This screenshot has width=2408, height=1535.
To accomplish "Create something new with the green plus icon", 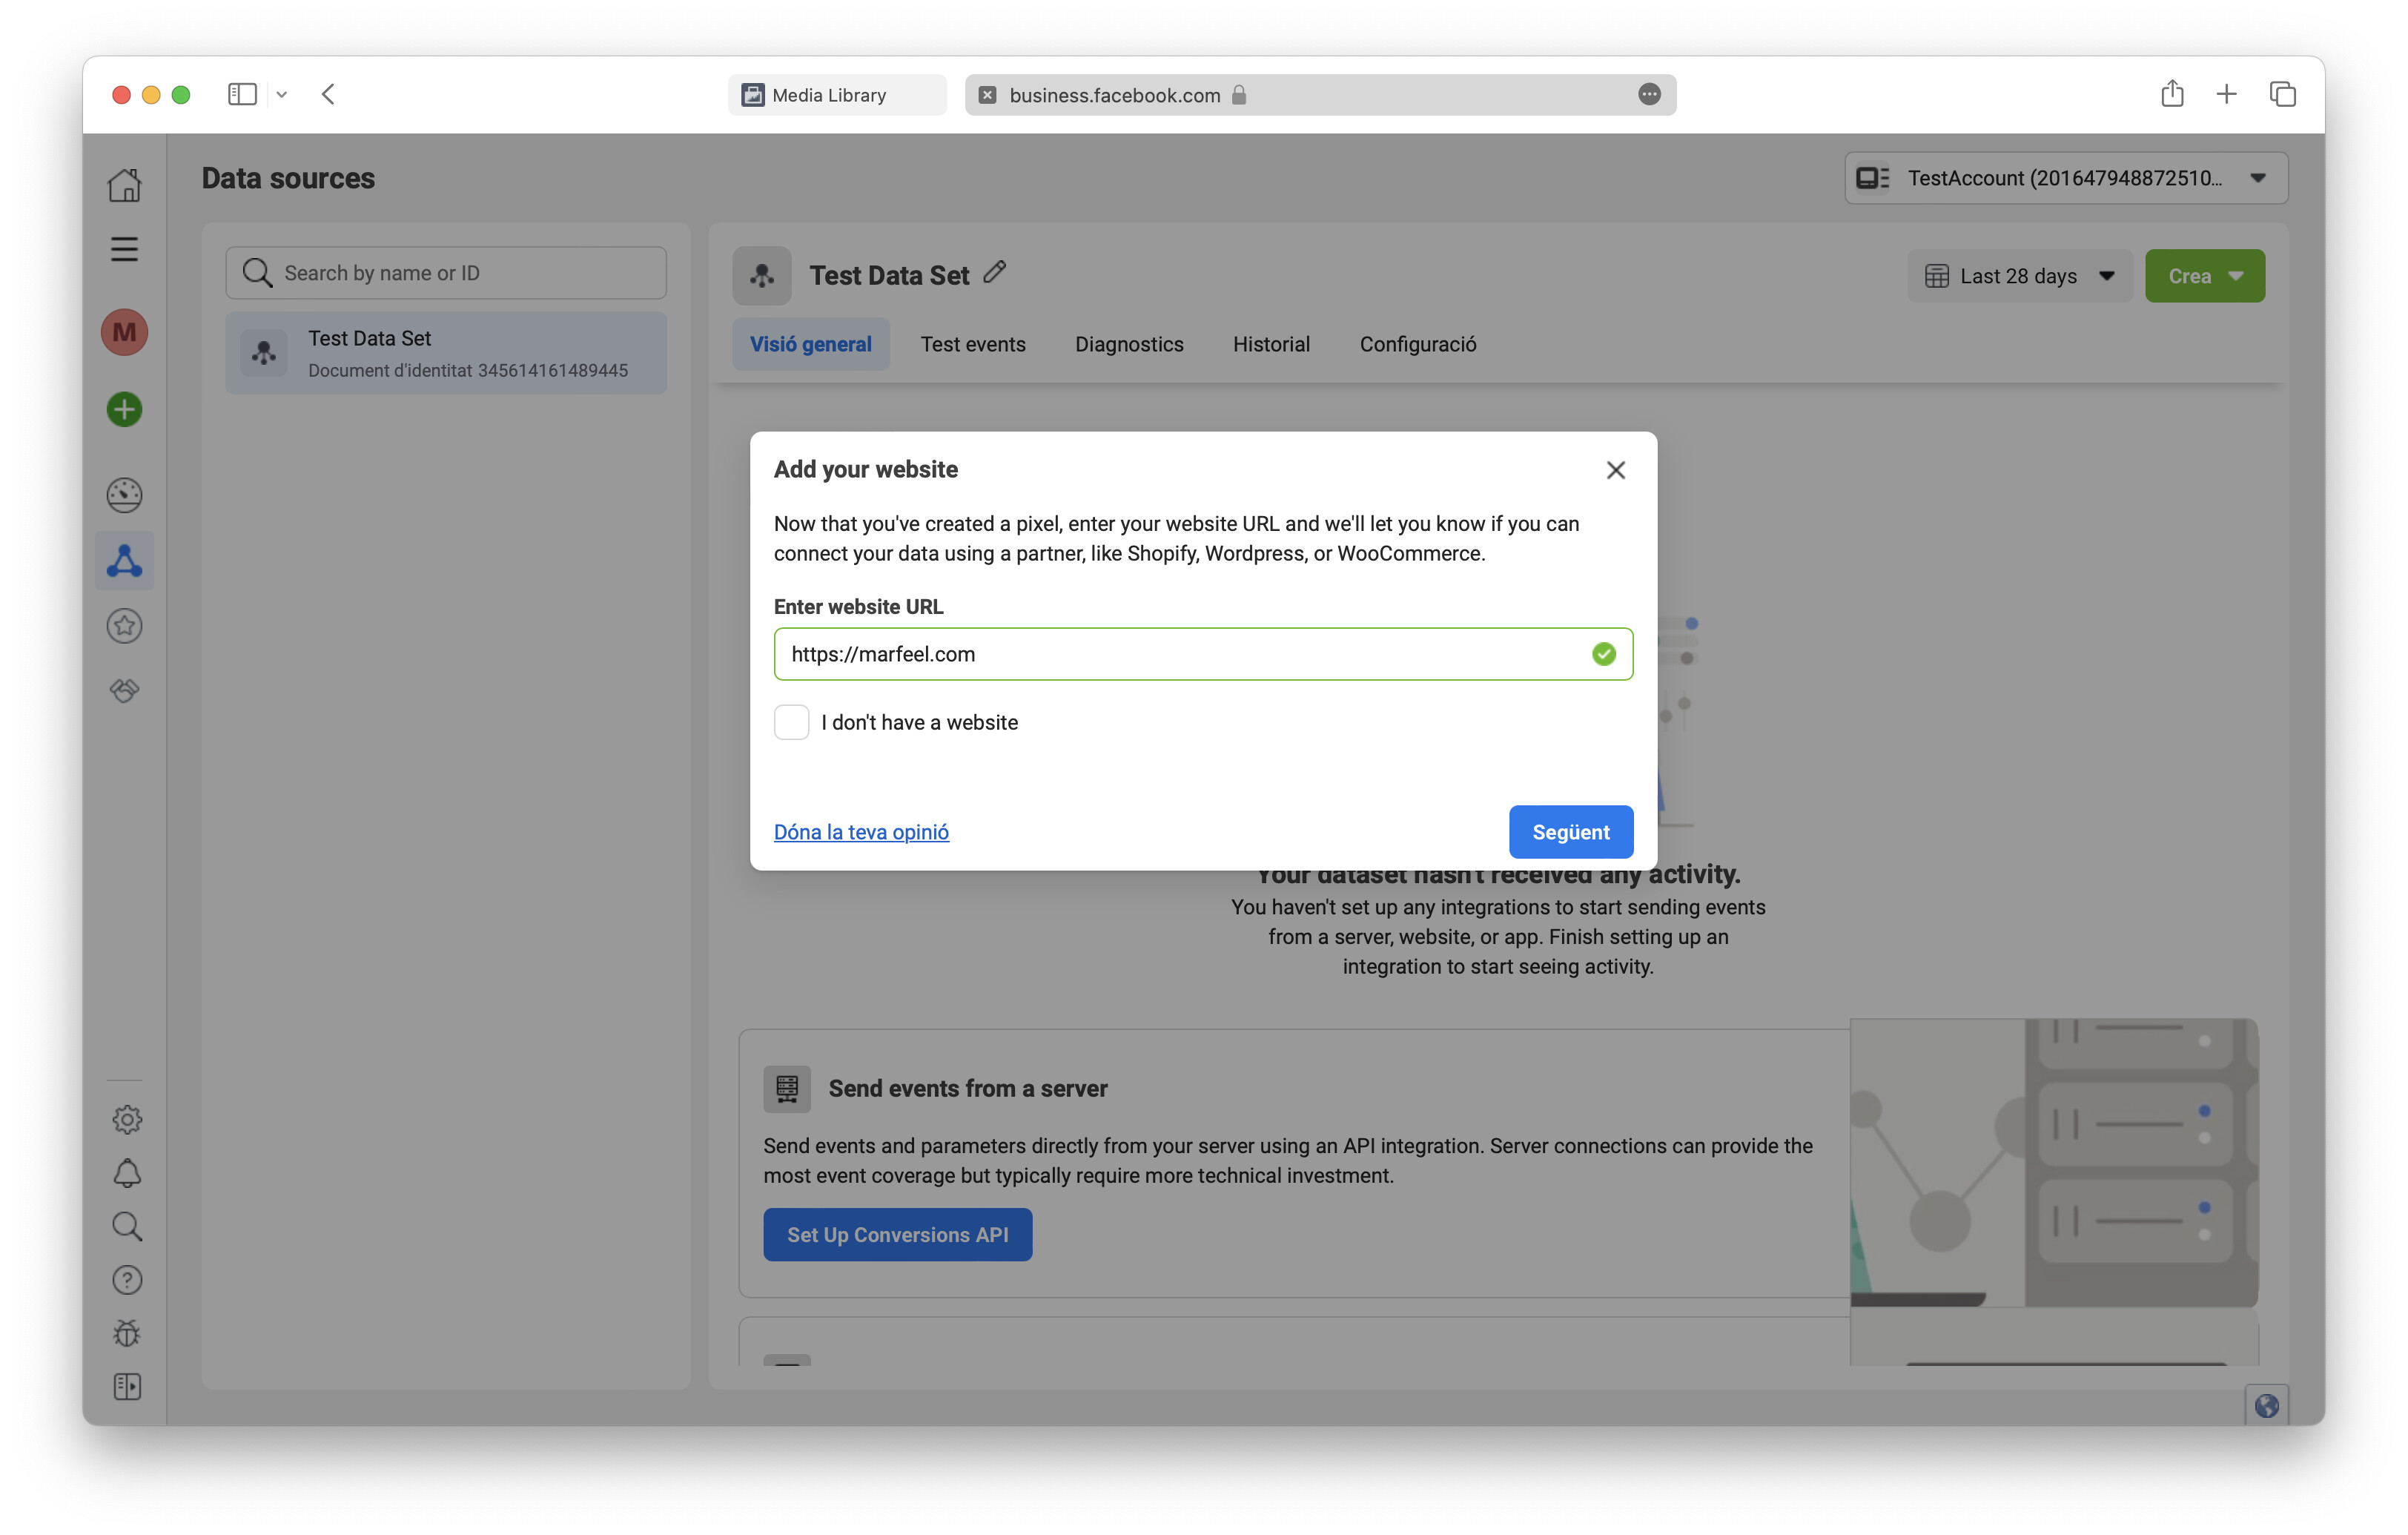I will [124, 409].
